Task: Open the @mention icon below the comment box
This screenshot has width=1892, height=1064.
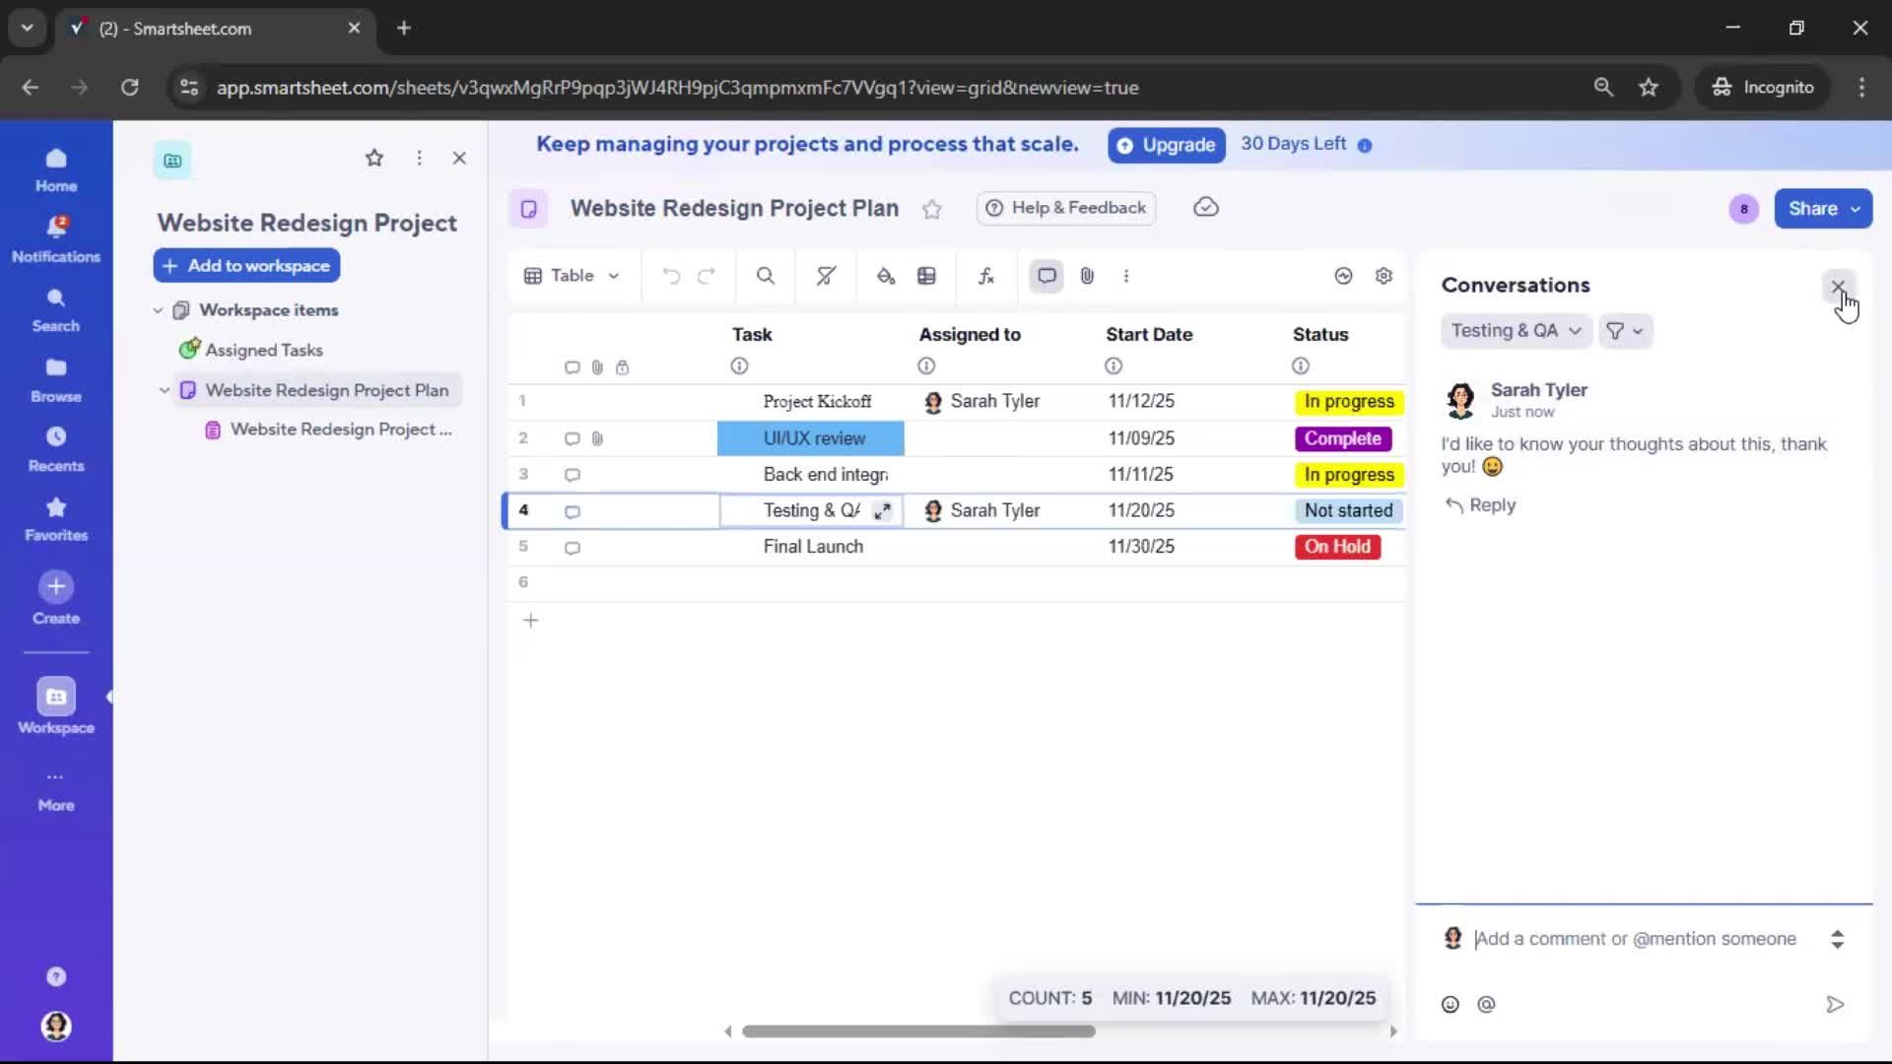Action: click(1487, 1004)
